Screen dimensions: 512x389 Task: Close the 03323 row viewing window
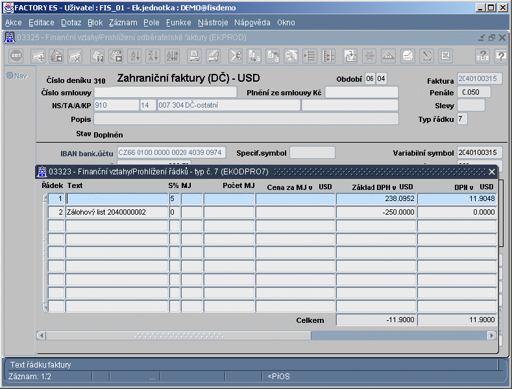click(x=492, y=172)
